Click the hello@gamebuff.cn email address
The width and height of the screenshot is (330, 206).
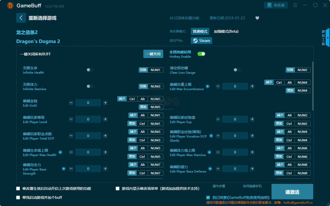[x=298, y=203]
